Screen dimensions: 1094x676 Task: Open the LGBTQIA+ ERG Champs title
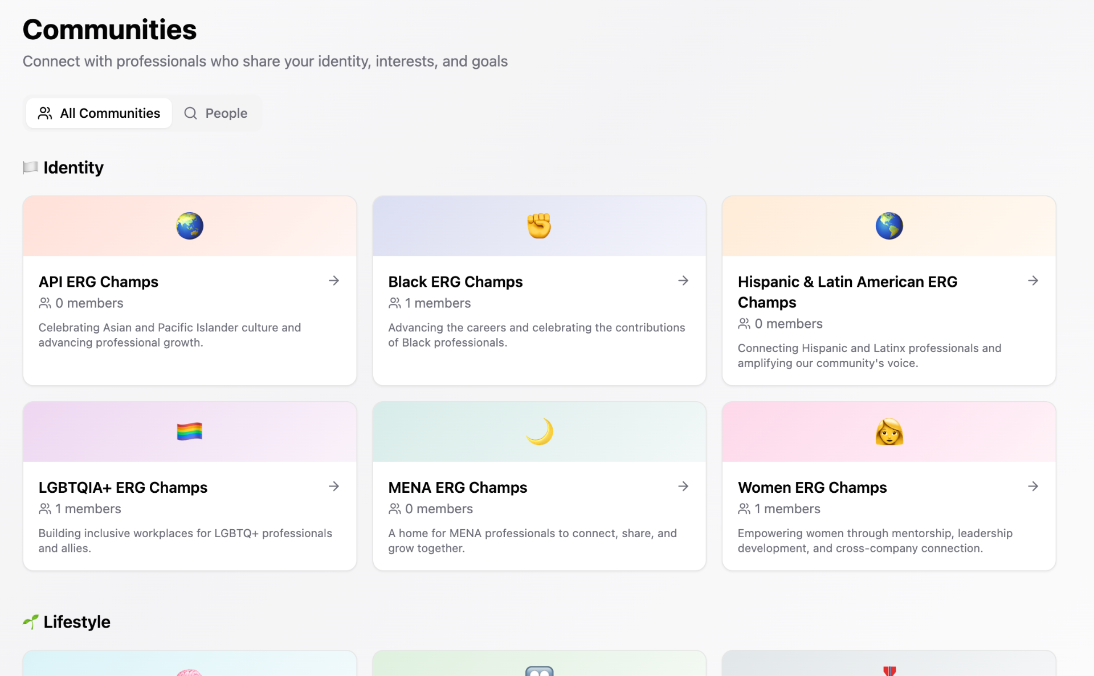point(123,488)
